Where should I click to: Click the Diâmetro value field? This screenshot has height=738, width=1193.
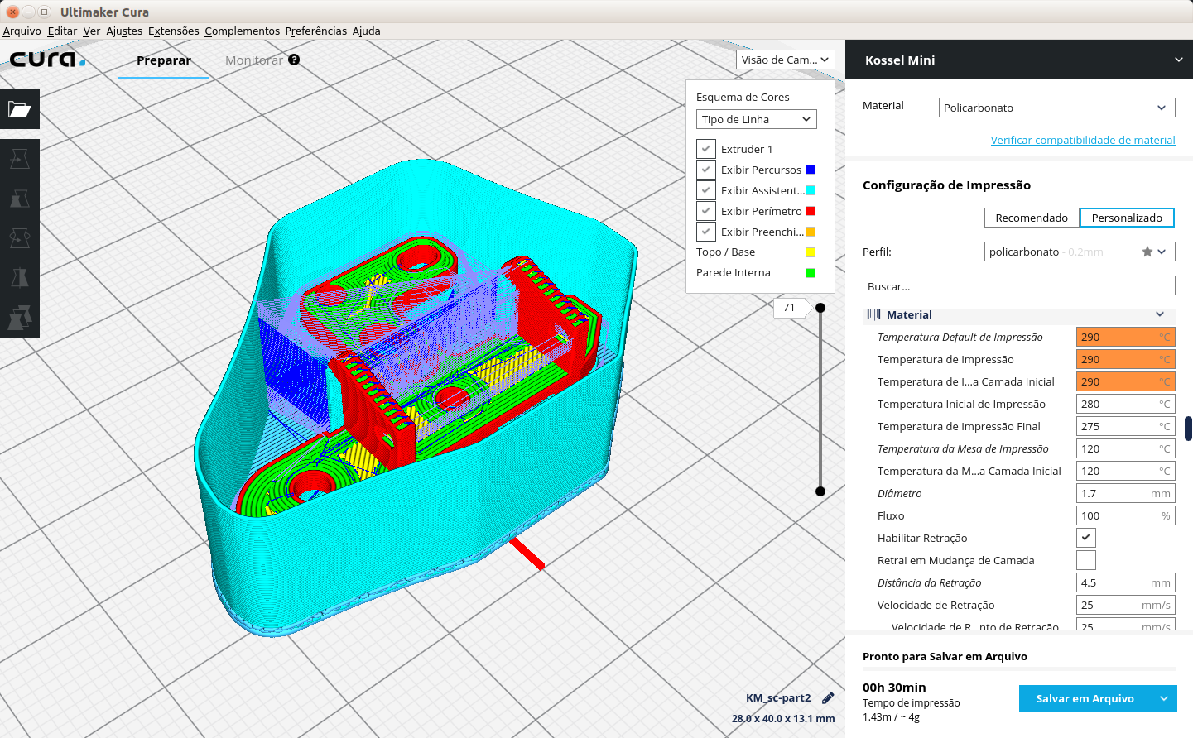pyautogui.click(x=1126, y=493)
